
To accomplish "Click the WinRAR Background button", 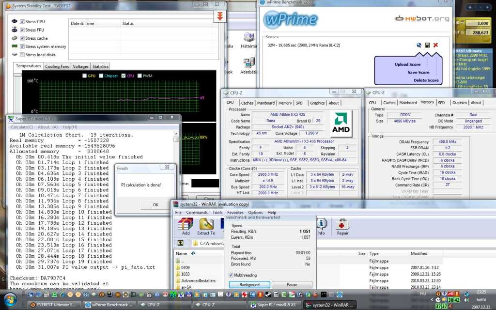I will point(249,285).
